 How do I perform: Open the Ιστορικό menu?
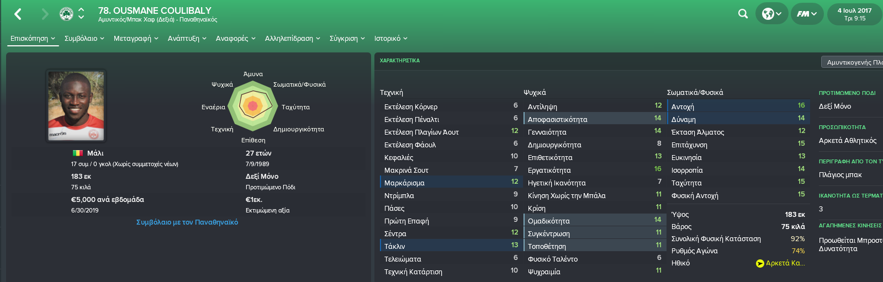click(391, 39)
